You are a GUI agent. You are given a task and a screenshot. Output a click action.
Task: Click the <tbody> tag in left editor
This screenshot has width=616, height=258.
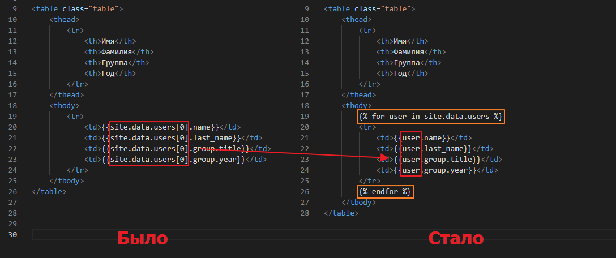[x=64, y=106]
